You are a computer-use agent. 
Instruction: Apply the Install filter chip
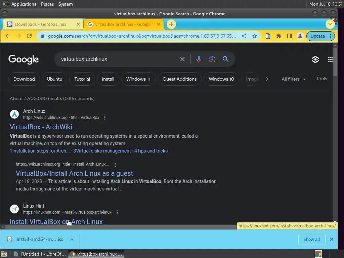[108, 79]
